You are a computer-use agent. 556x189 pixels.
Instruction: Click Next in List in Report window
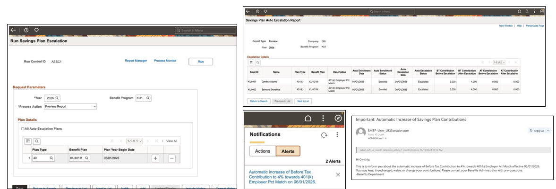tap(303, 101)
